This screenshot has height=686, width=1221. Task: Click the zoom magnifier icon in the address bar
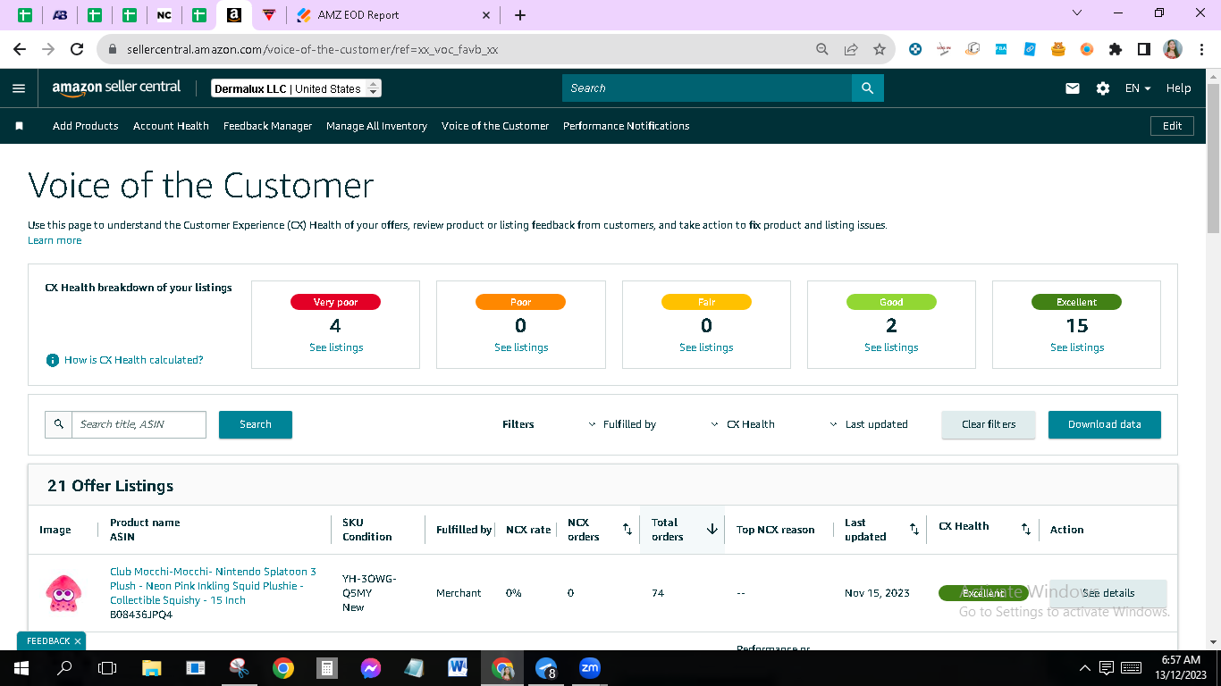coord(822,50)
